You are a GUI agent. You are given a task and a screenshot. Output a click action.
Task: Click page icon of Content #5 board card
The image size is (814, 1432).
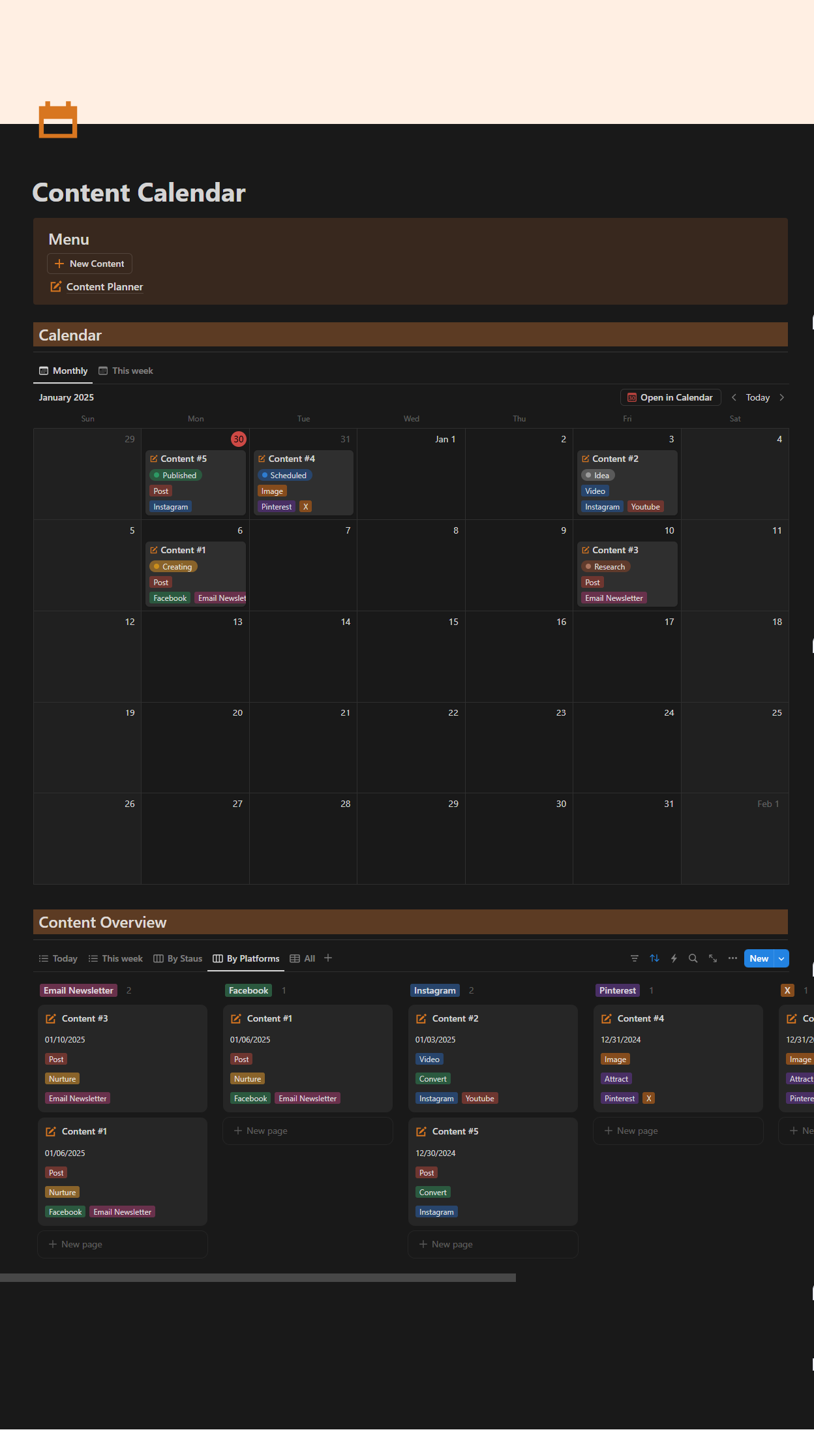(421, 1131)
